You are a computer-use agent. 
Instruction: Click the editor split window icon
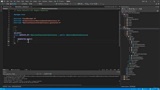pos(119,9)
